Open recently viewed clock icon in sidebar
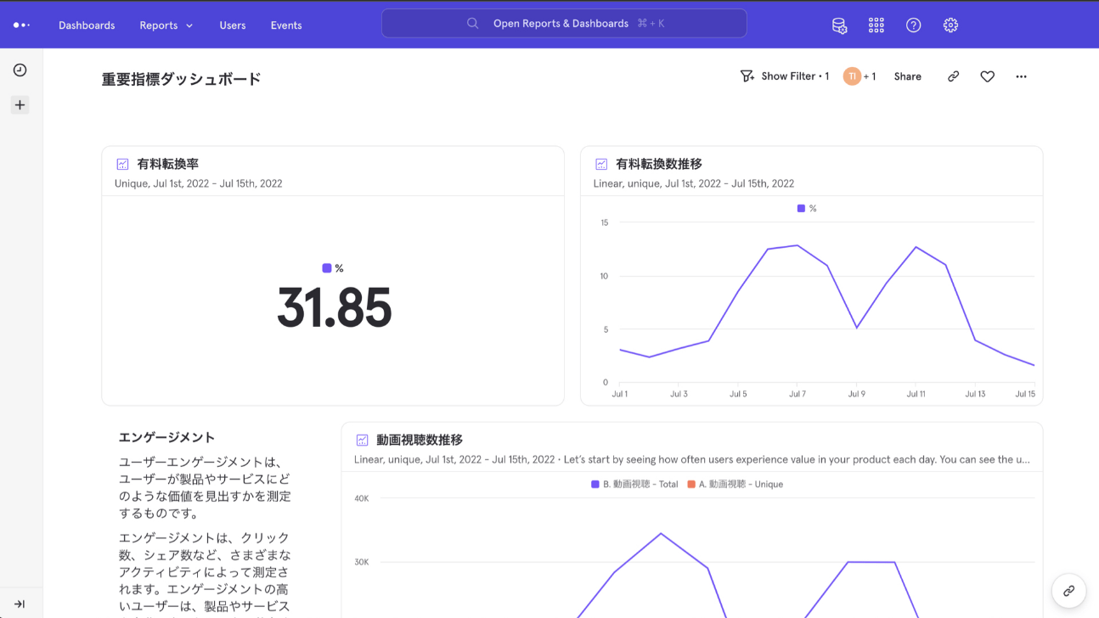1099x618 pixels. click(20, 70)
